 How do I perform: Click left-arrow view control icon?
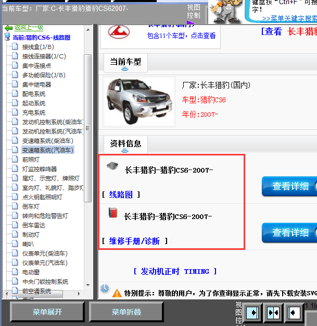[294, 312]
